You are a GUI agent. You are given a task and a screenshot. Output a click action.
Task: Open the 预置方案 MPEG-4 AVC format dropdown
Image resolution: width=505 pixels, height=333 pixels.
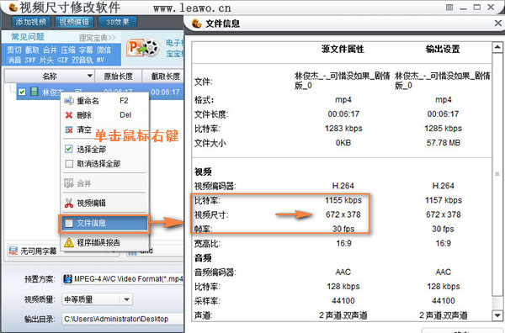click(123, 278)
